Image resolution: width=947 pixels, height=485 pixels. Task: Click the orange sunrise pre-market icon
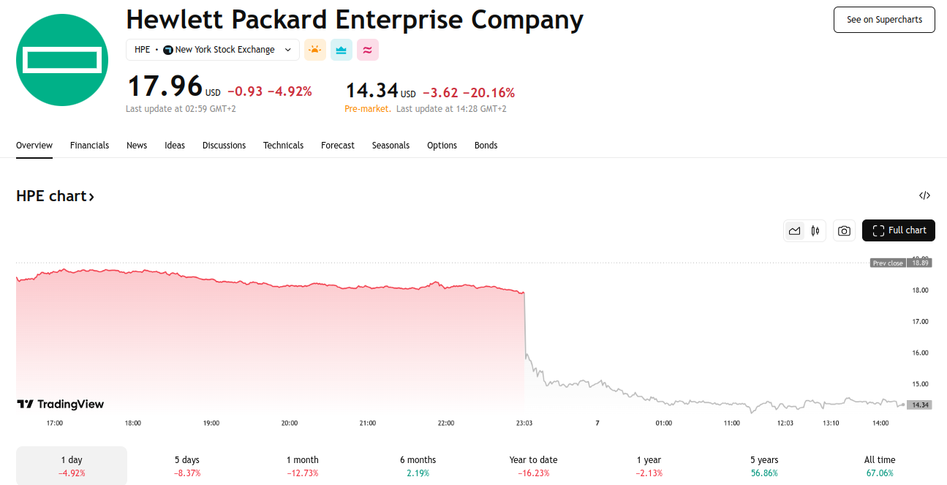(x=315, y=50)
